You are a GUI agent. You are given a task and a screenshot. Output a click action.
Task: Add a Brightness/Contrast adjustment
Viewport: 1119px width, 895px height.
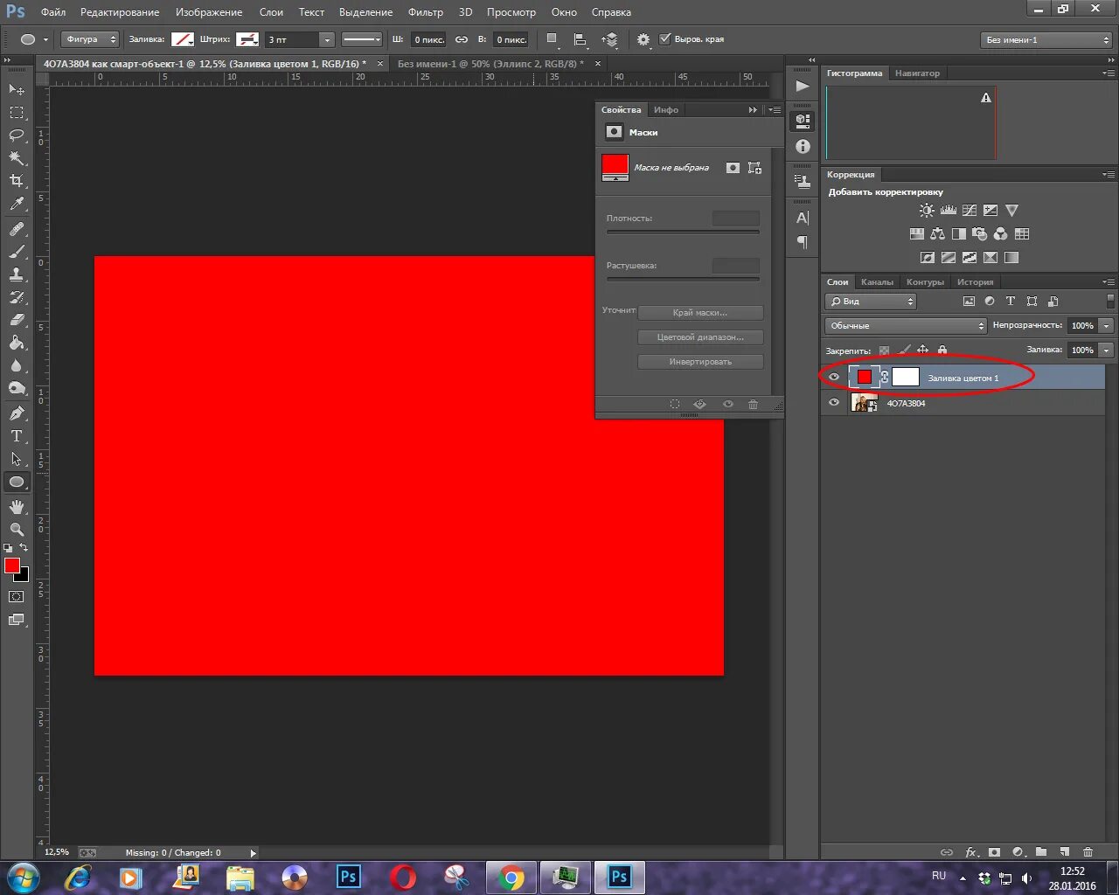tap(927, 211)
